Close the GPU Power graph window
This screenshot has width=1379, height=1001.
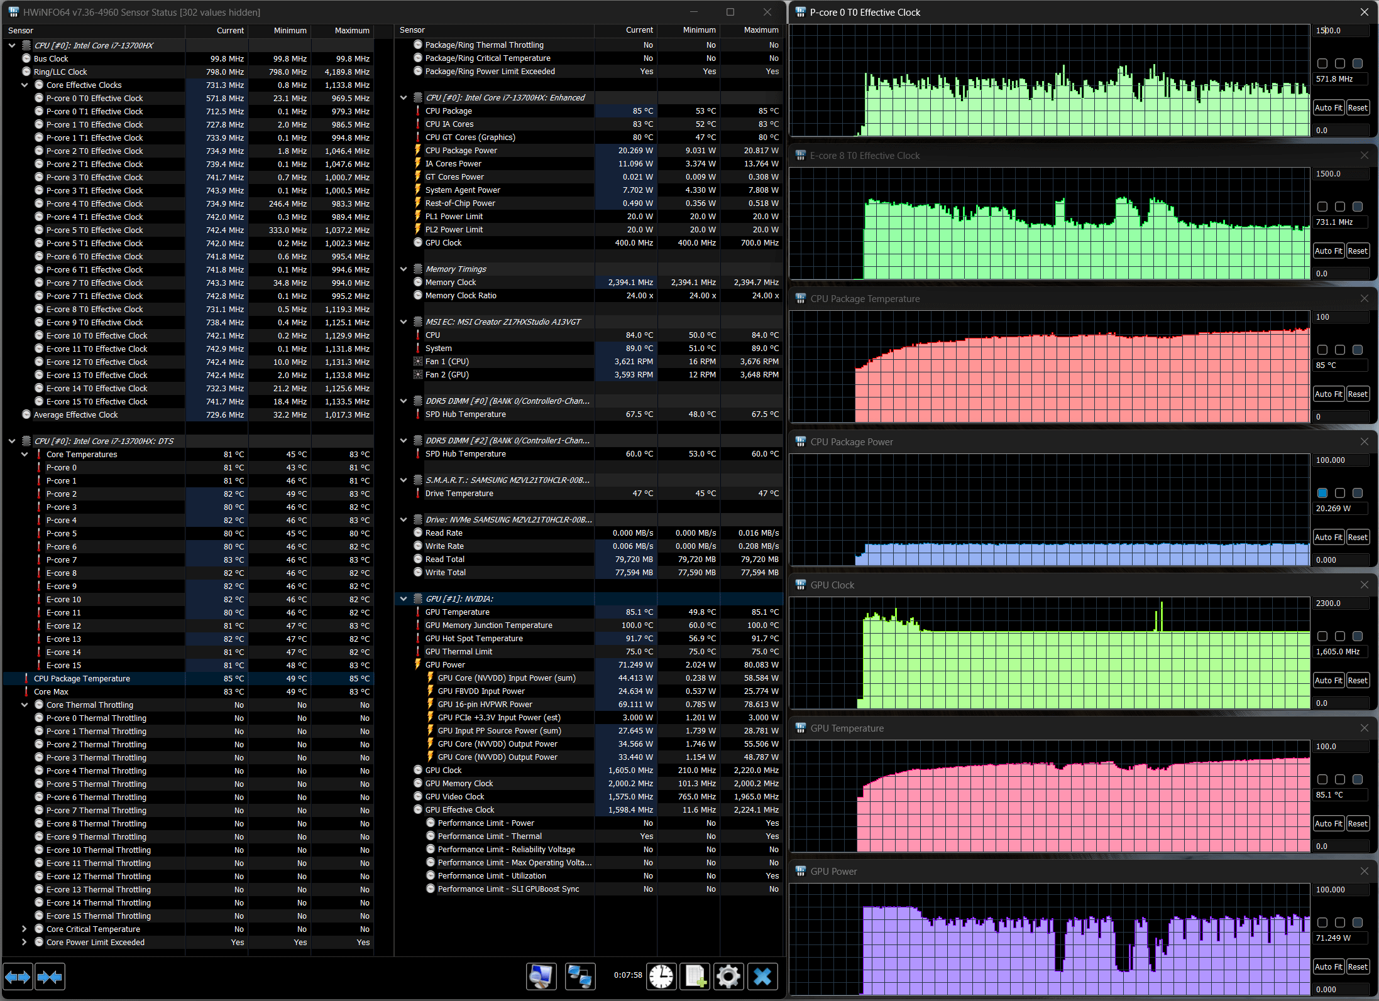pyautogui.click(x=1364, y=871)
